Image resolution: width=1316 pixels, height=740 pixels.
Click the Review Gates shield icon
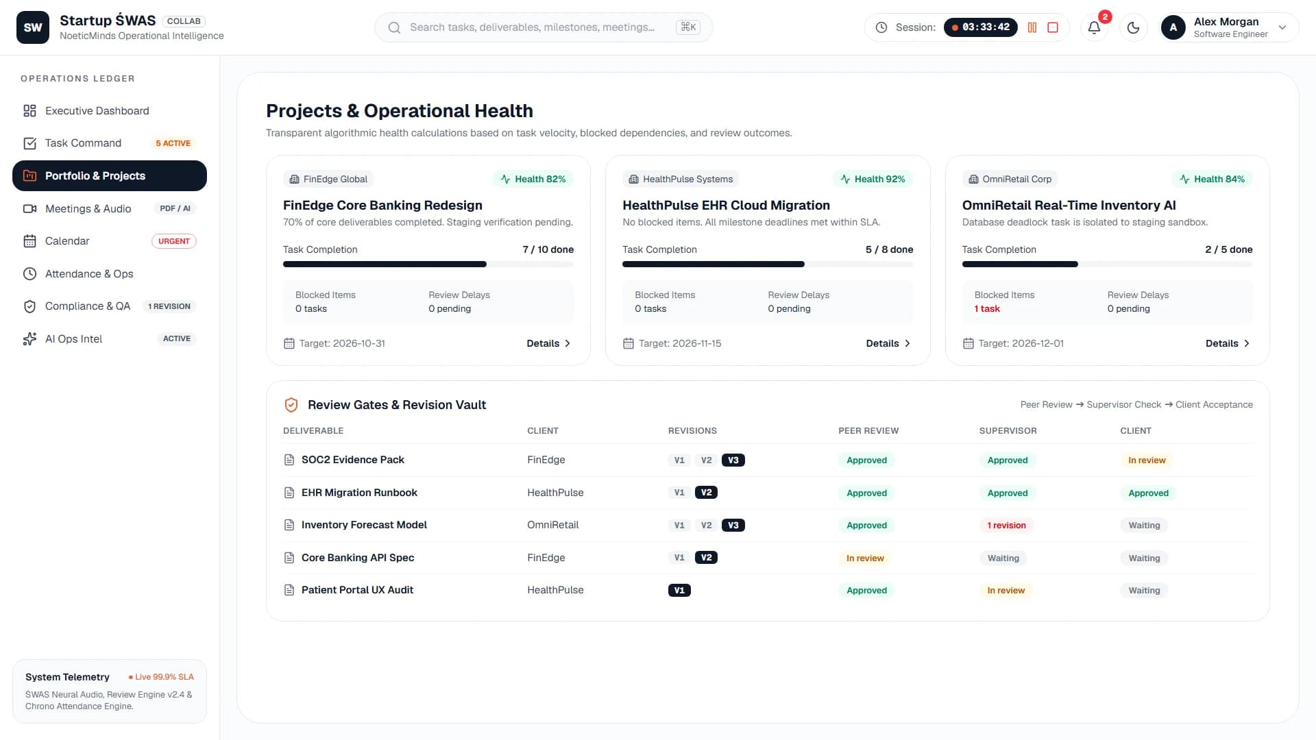[x=291, y=405]
